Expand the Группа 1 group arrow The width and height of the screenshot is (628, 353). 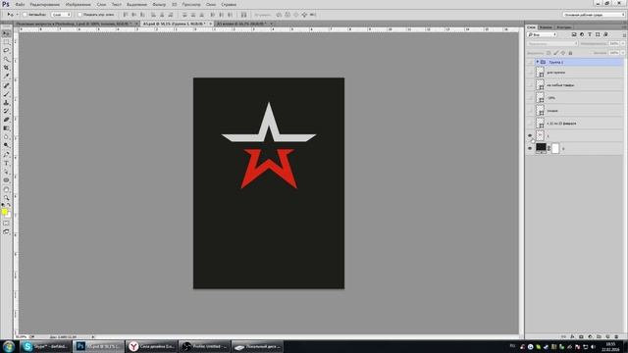[538, 62]
